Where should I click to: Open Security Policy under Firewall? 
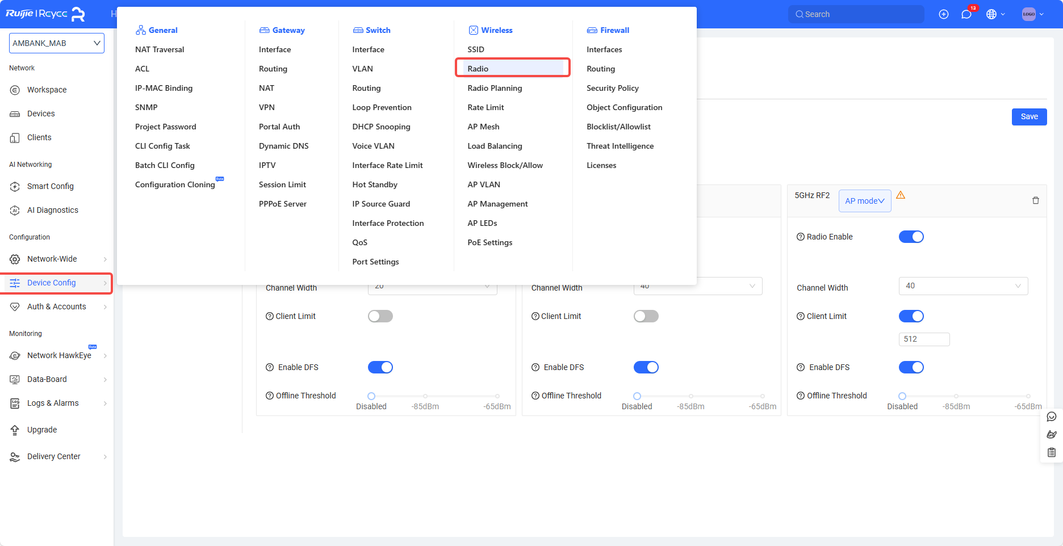pyautogui.click(x=613, y=88)
